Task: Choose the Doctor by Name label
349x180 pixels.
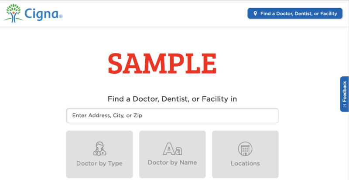Action: point(172,163)
